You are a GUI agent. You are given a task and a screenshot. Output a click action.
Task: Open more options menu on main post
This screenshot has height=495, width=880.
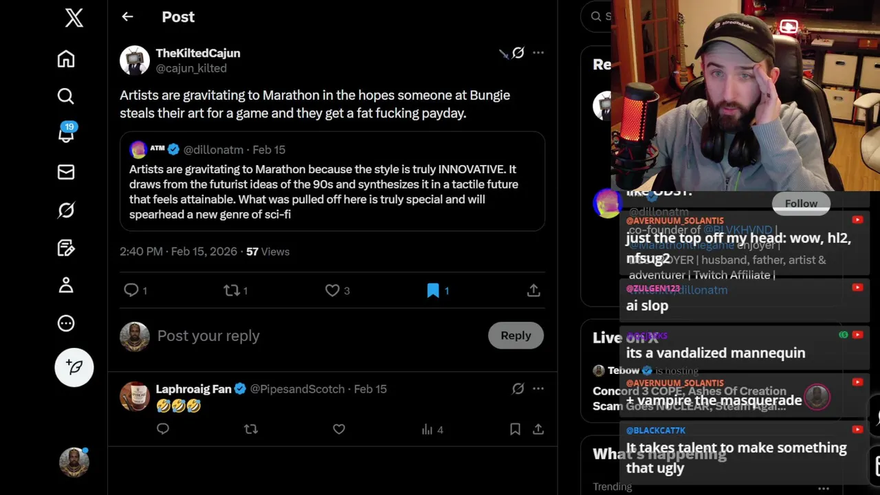538,53
